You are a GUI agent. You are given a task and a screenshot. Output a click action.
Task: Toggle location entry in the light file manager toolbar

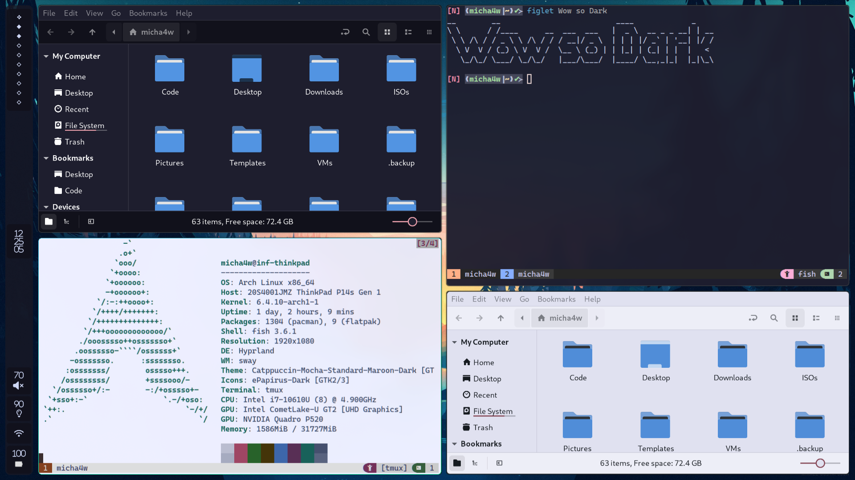753,318
